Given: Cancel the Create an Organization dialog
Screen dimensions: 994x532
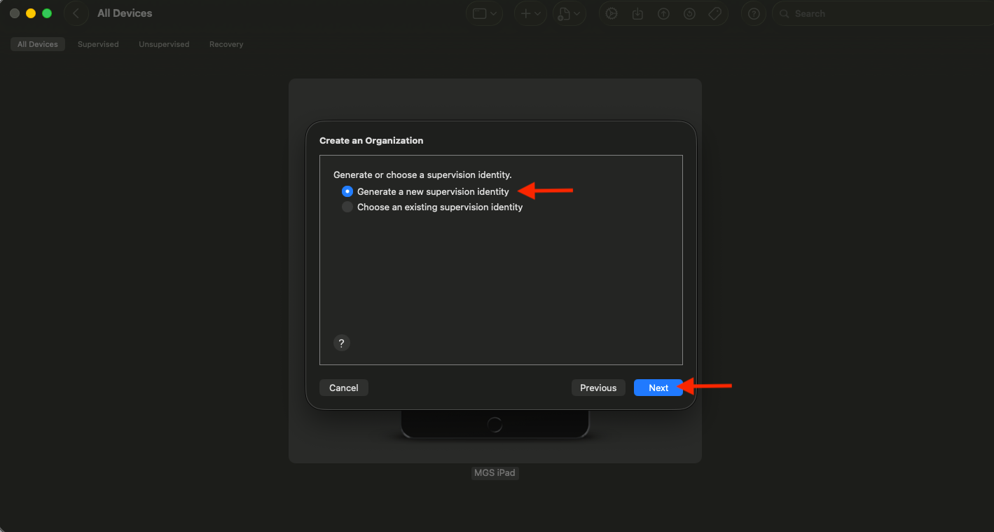Looking at the screenshot, I should click(343, 388).
